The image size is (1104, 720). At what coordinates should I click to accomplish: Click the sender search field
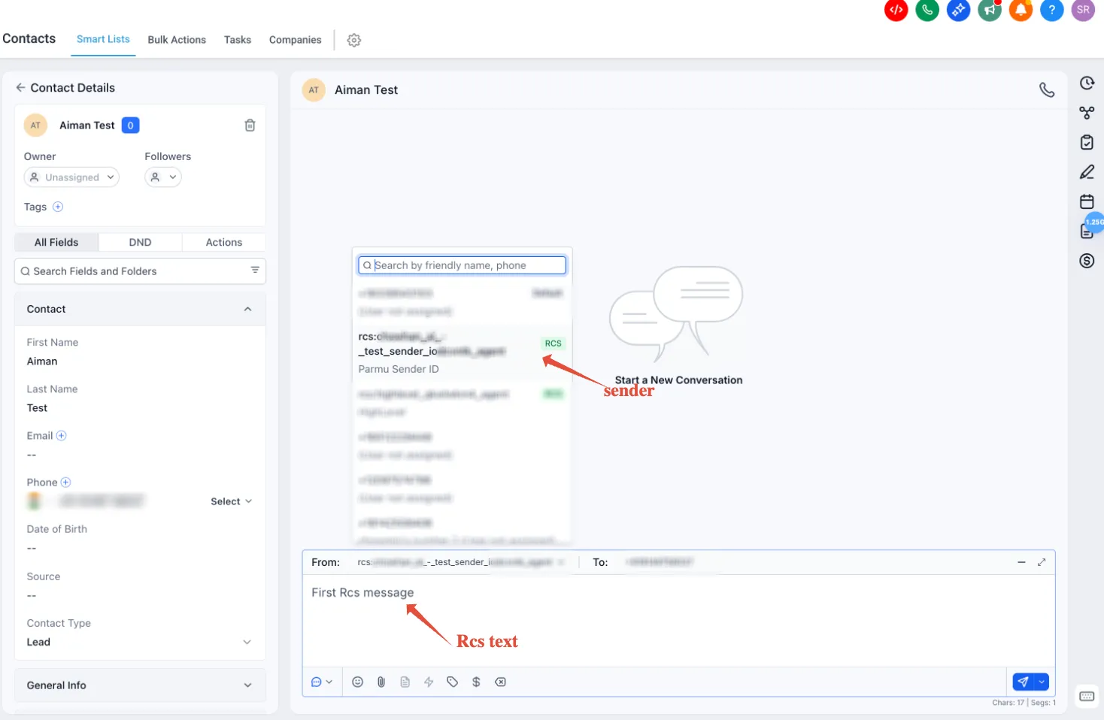pos(462,265)
